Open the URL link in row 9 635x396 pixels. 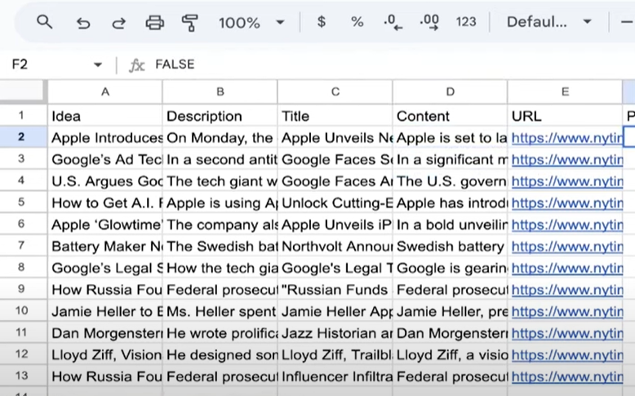[566, 289]
